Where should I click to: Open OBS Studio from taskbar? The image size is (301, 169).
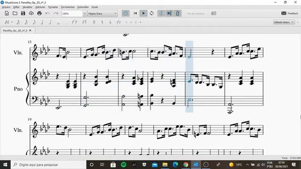click(x=206, y=165)
